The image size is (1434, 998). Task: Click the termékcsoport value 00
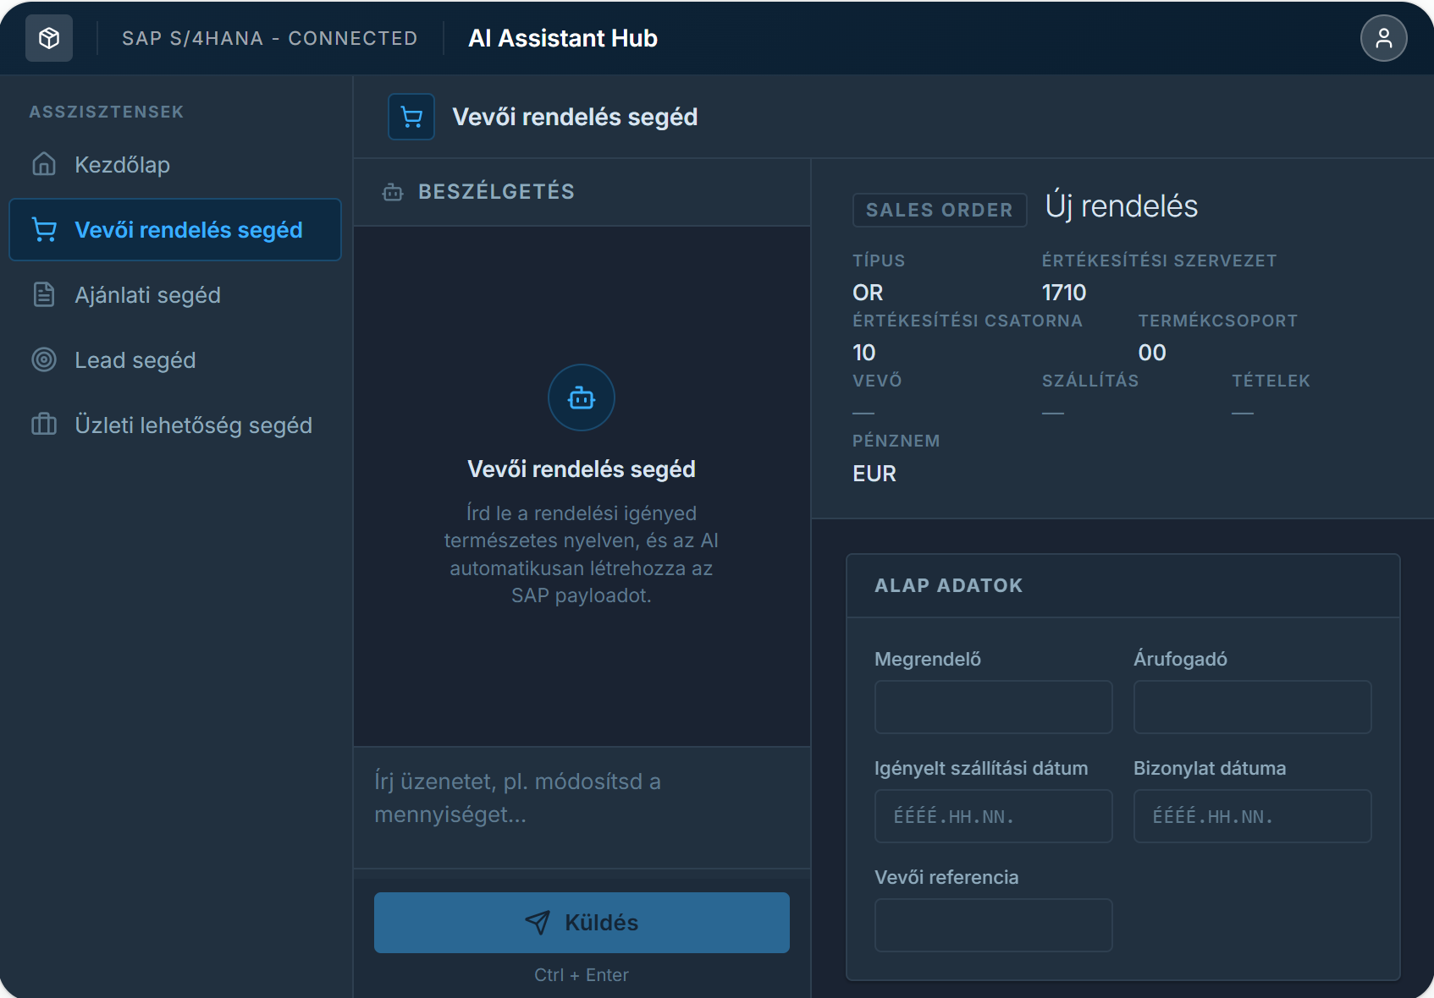coord(1152,353)
